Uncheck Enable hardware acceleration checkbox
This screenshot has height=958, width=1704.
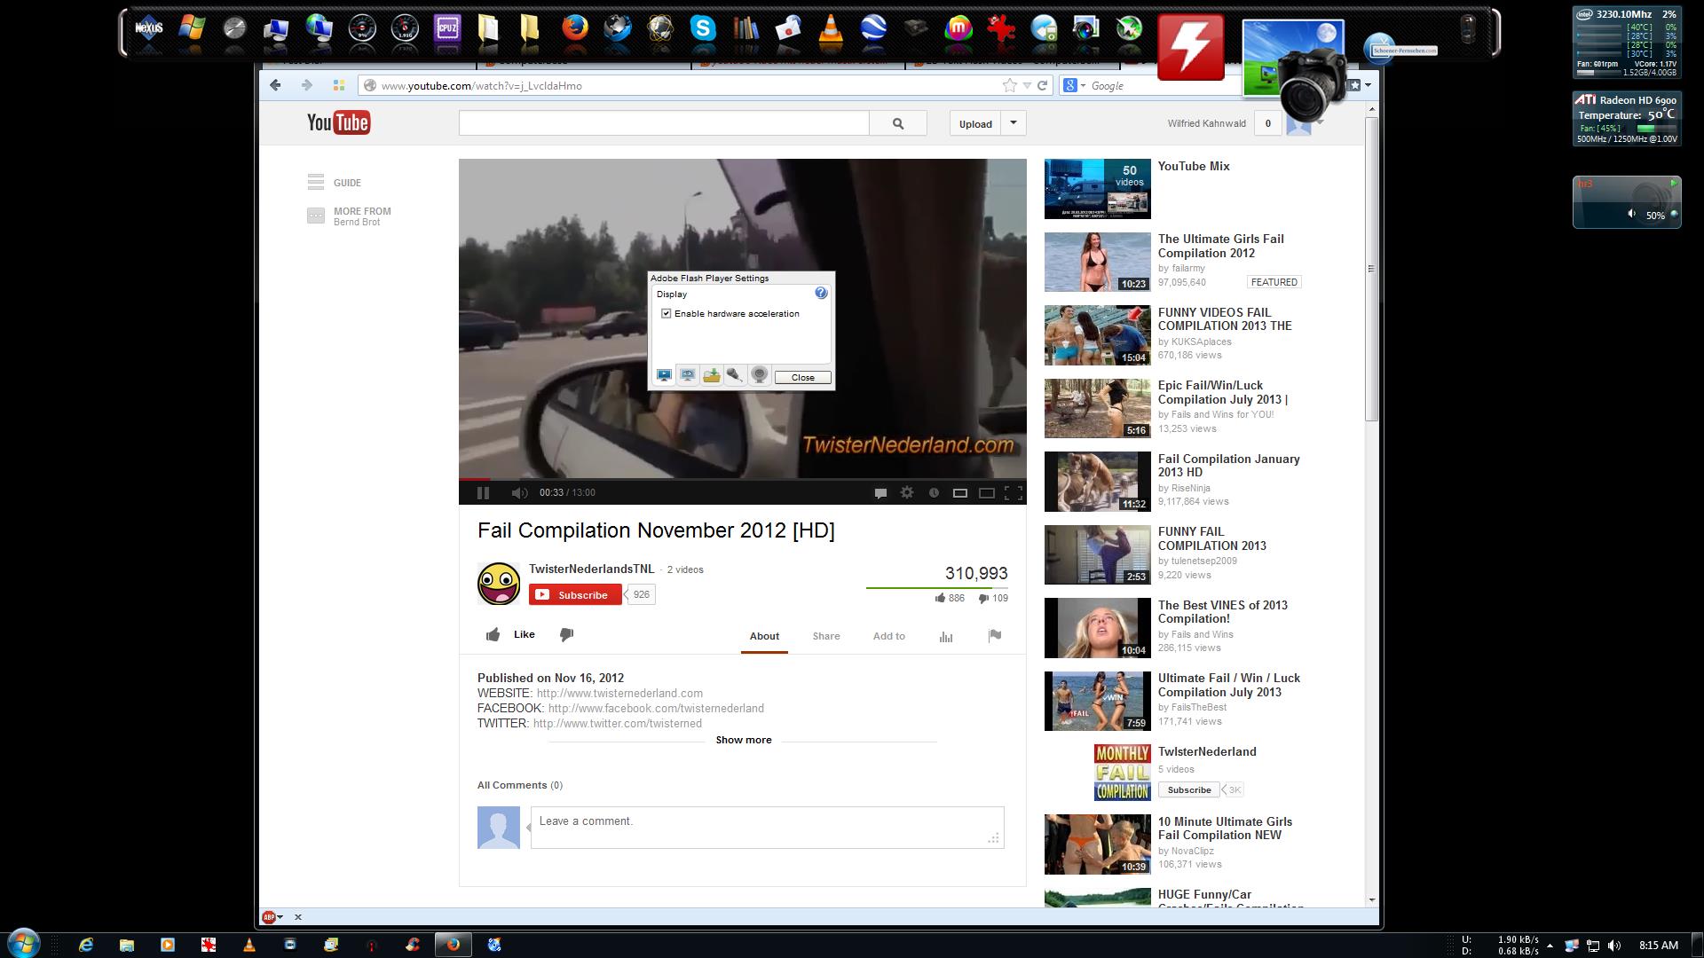click(667, 314)
